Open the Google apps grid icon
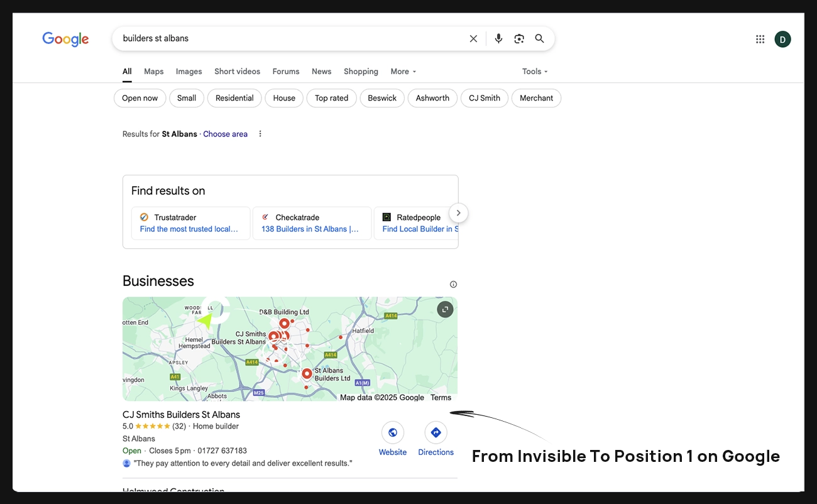 click(x=760, y=39)
